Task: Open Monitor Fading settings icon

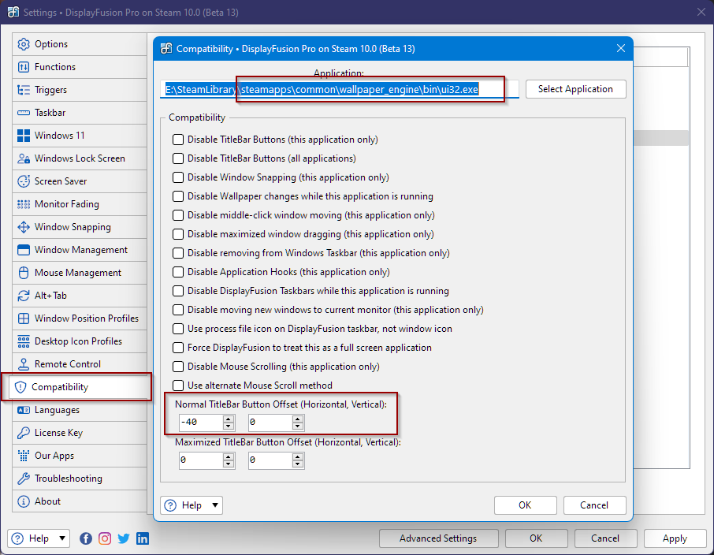Action: click(x=24, y=204)
